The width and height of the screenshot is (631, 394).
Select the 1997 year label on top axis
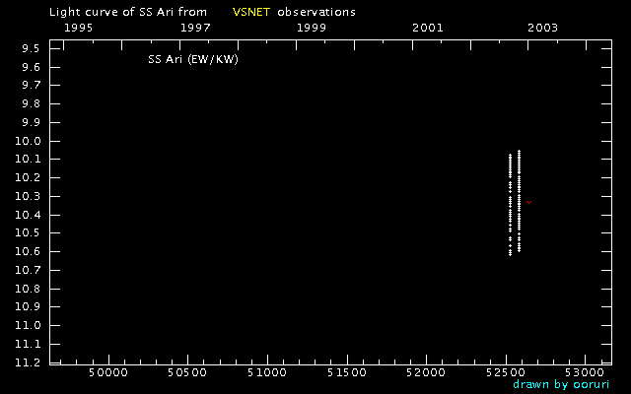(195, 27)
